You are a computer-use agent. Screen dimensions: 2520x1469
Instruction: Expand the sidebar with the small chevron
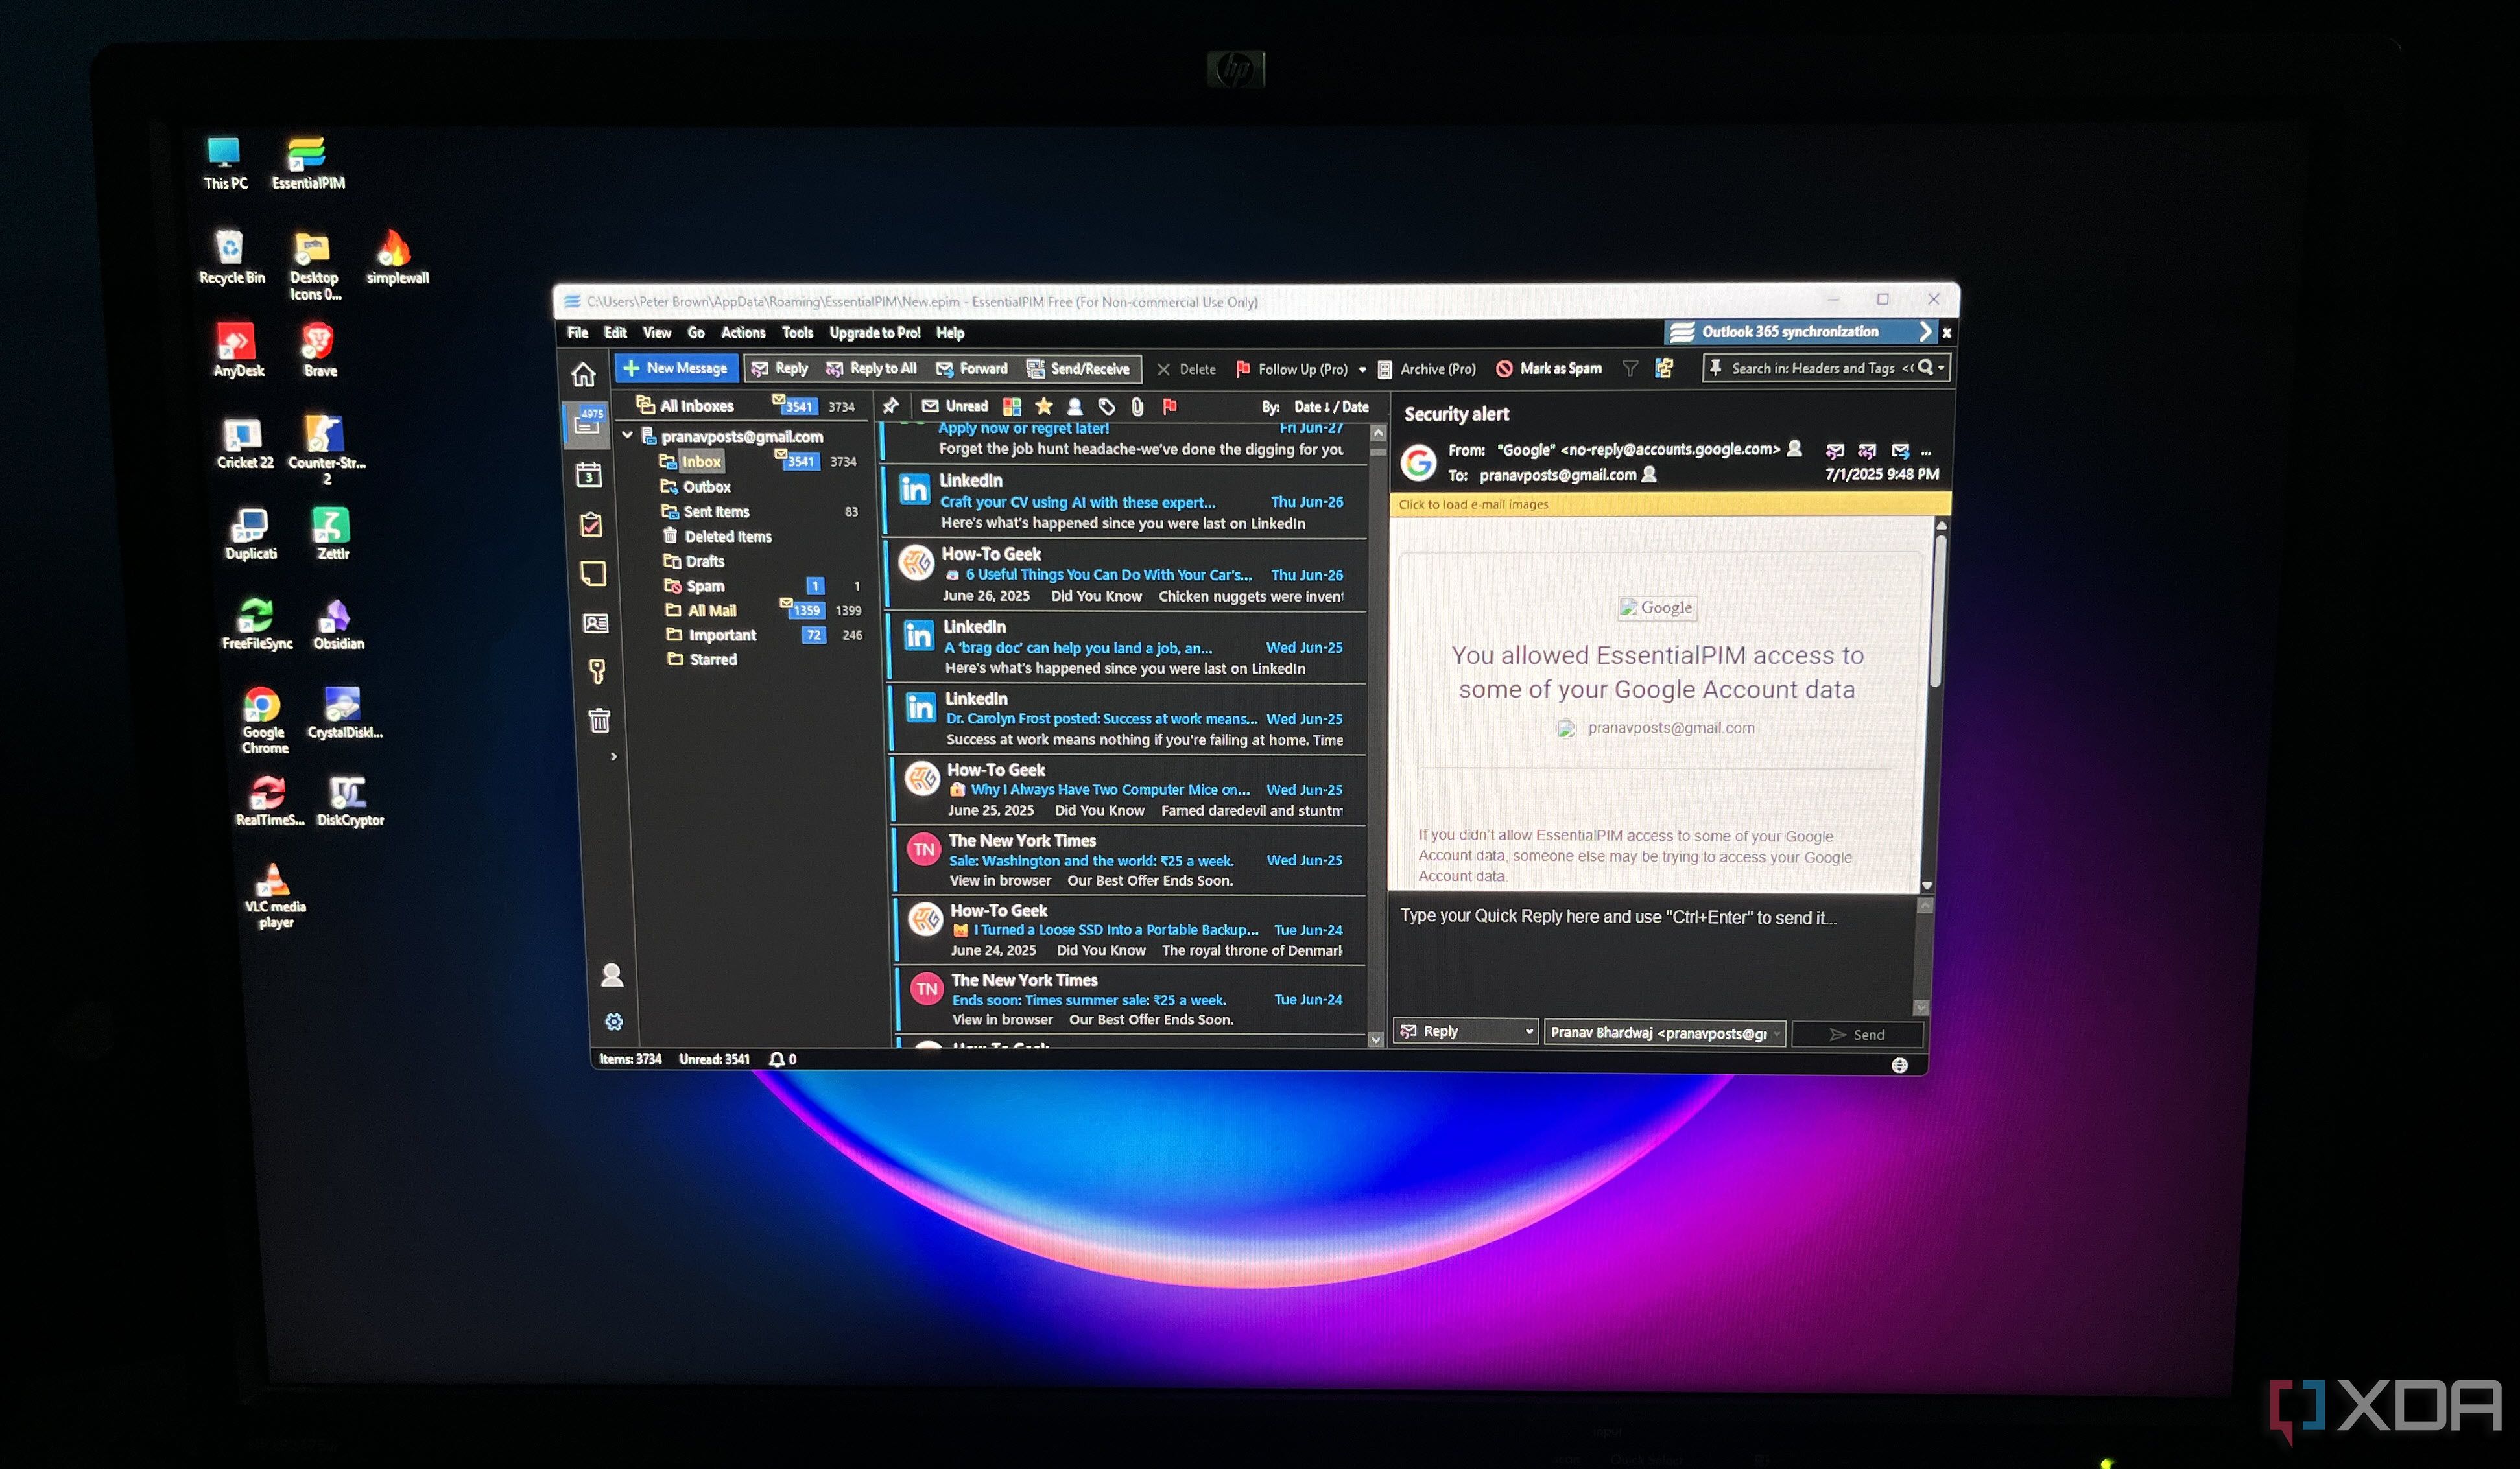coord(614,757)
